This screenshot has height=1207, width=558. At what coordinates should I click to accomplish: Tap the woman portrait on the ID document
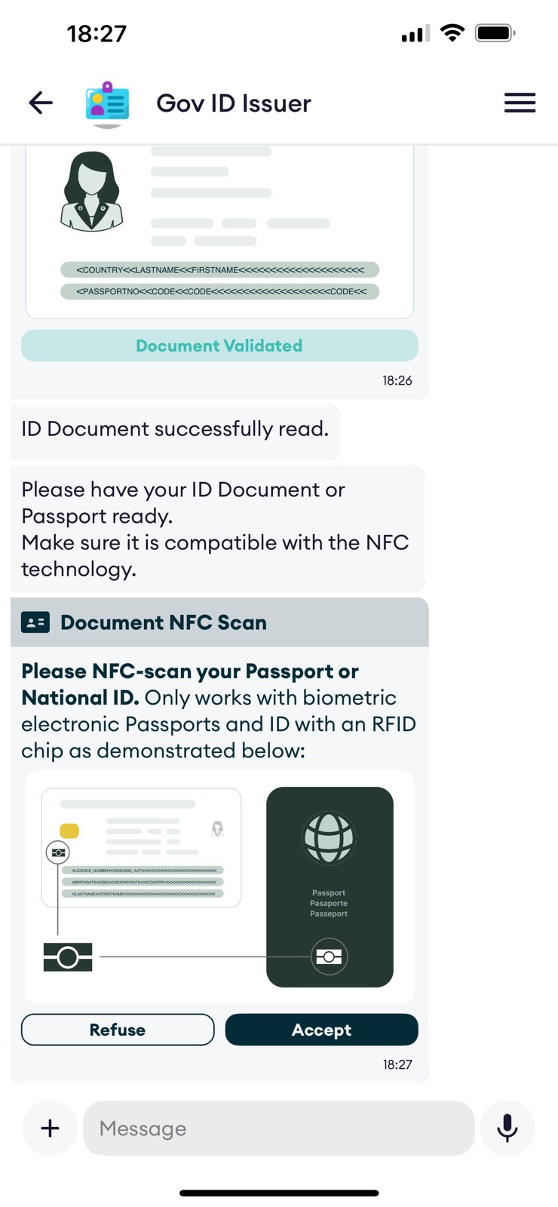pos(91,191)
